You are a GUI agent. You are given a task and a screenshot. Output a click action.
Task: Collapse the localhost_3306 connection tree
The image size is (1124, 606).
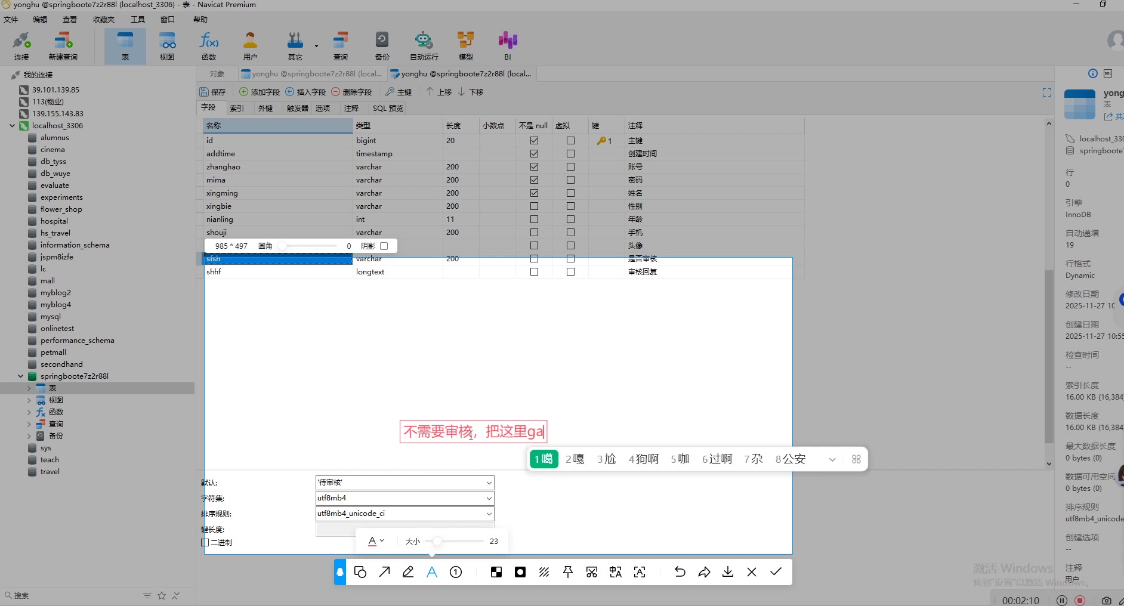pos(12,126)
